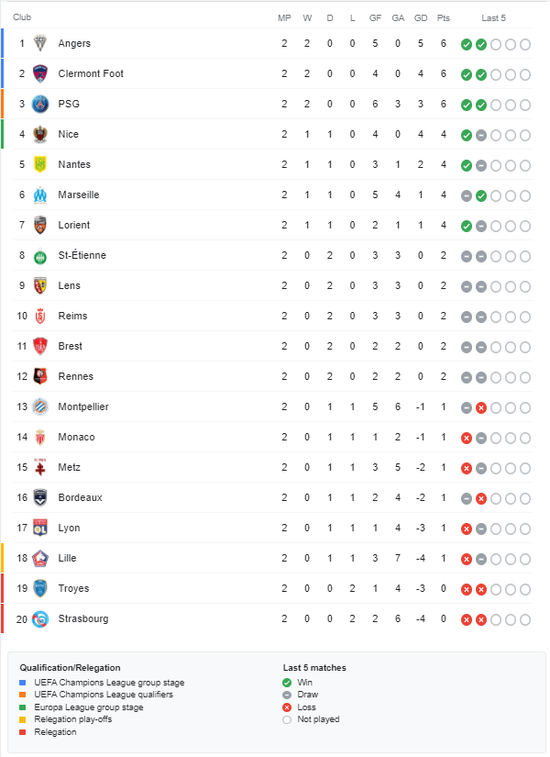Click Angers' first green win indicator
The height and width of the screenshot is (757, 550).
467,44
